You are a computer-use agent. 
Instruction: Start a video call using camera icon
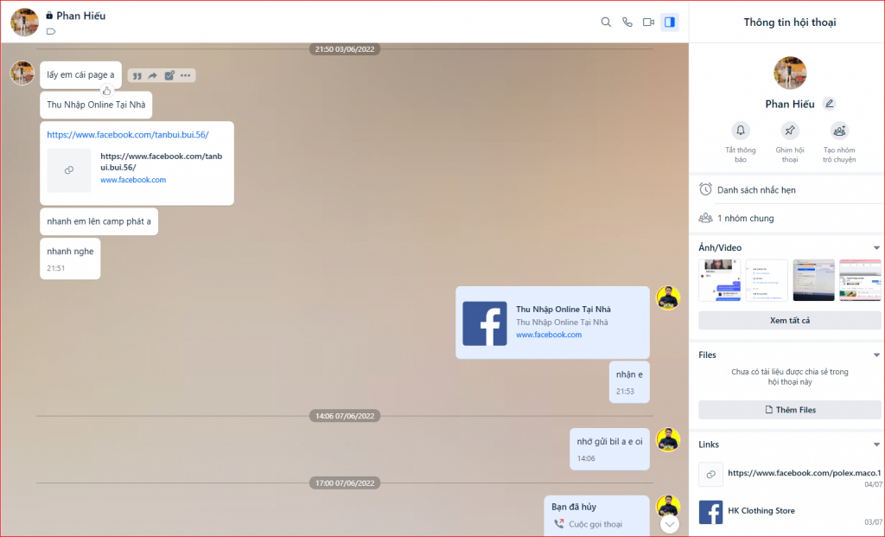pyautogui.click(x=648, y=22)
